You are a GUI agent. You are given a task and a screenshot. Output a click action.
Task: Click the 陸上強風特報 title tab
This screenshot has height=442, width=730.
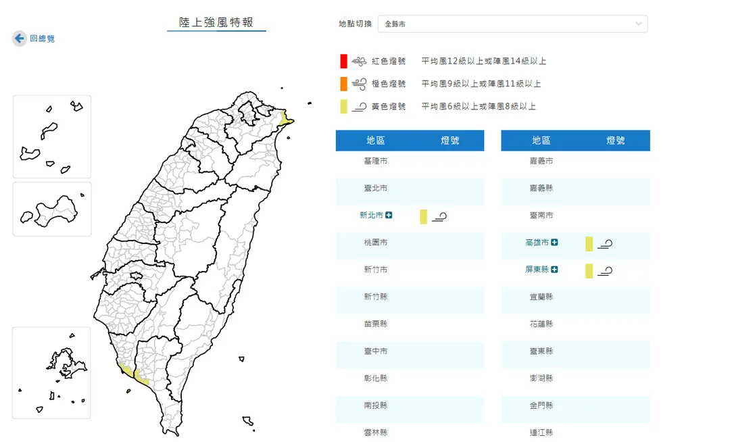pos(216,22)
